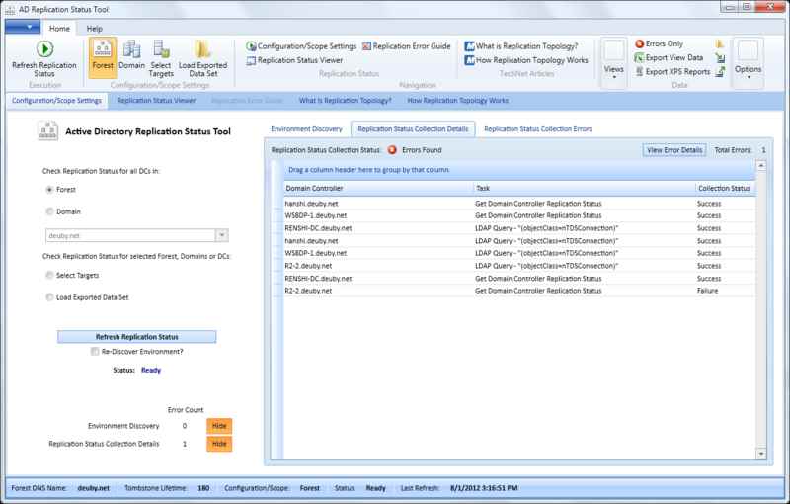Switch to Replication Status Viewer document tab

pos(156,101)
